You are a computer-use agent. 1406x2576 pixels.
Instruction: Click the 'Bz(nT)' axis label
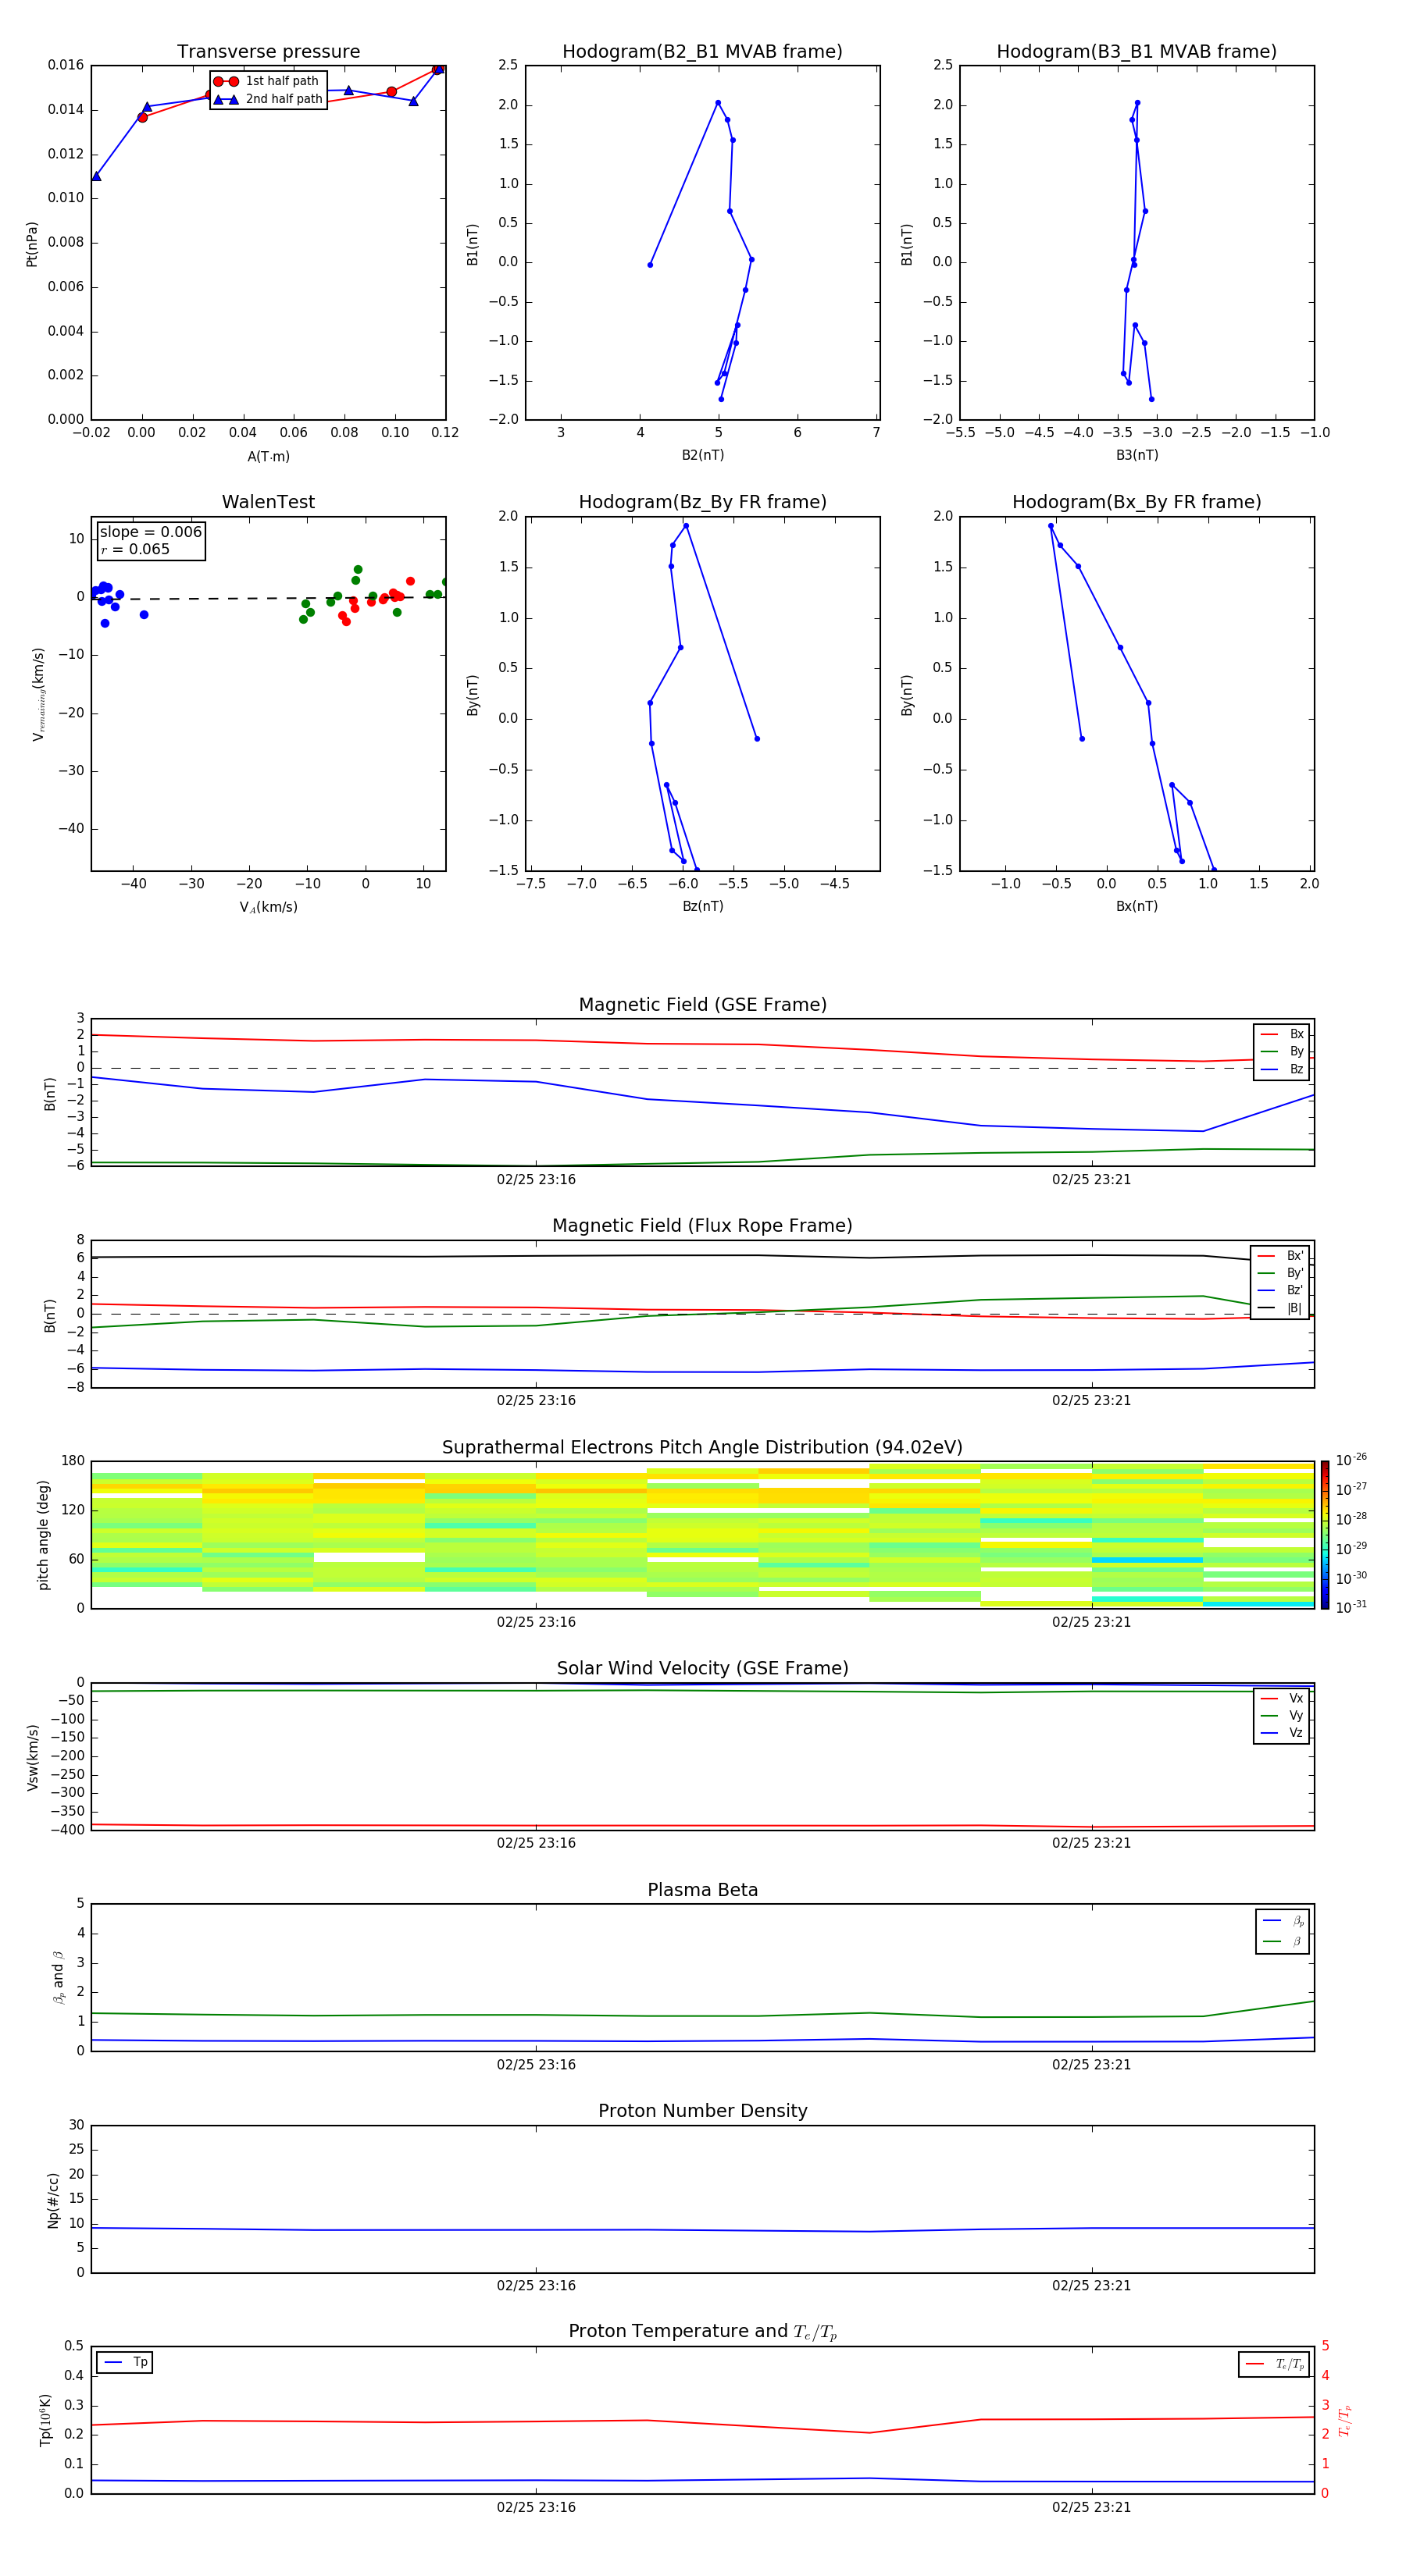point(702,906)
